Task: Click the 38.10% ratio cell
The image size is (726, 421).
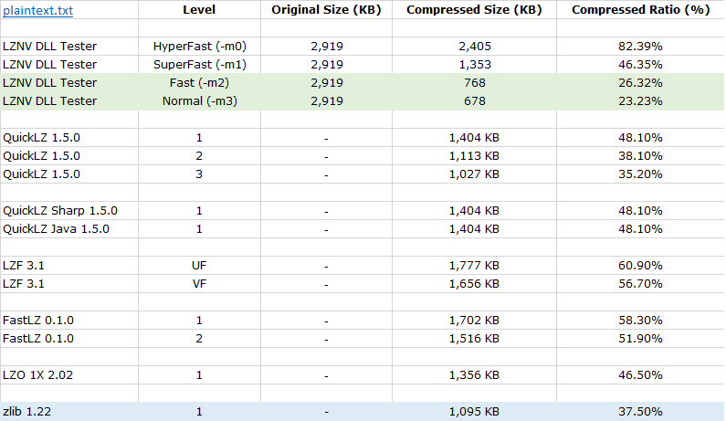Action: point(641,156)
